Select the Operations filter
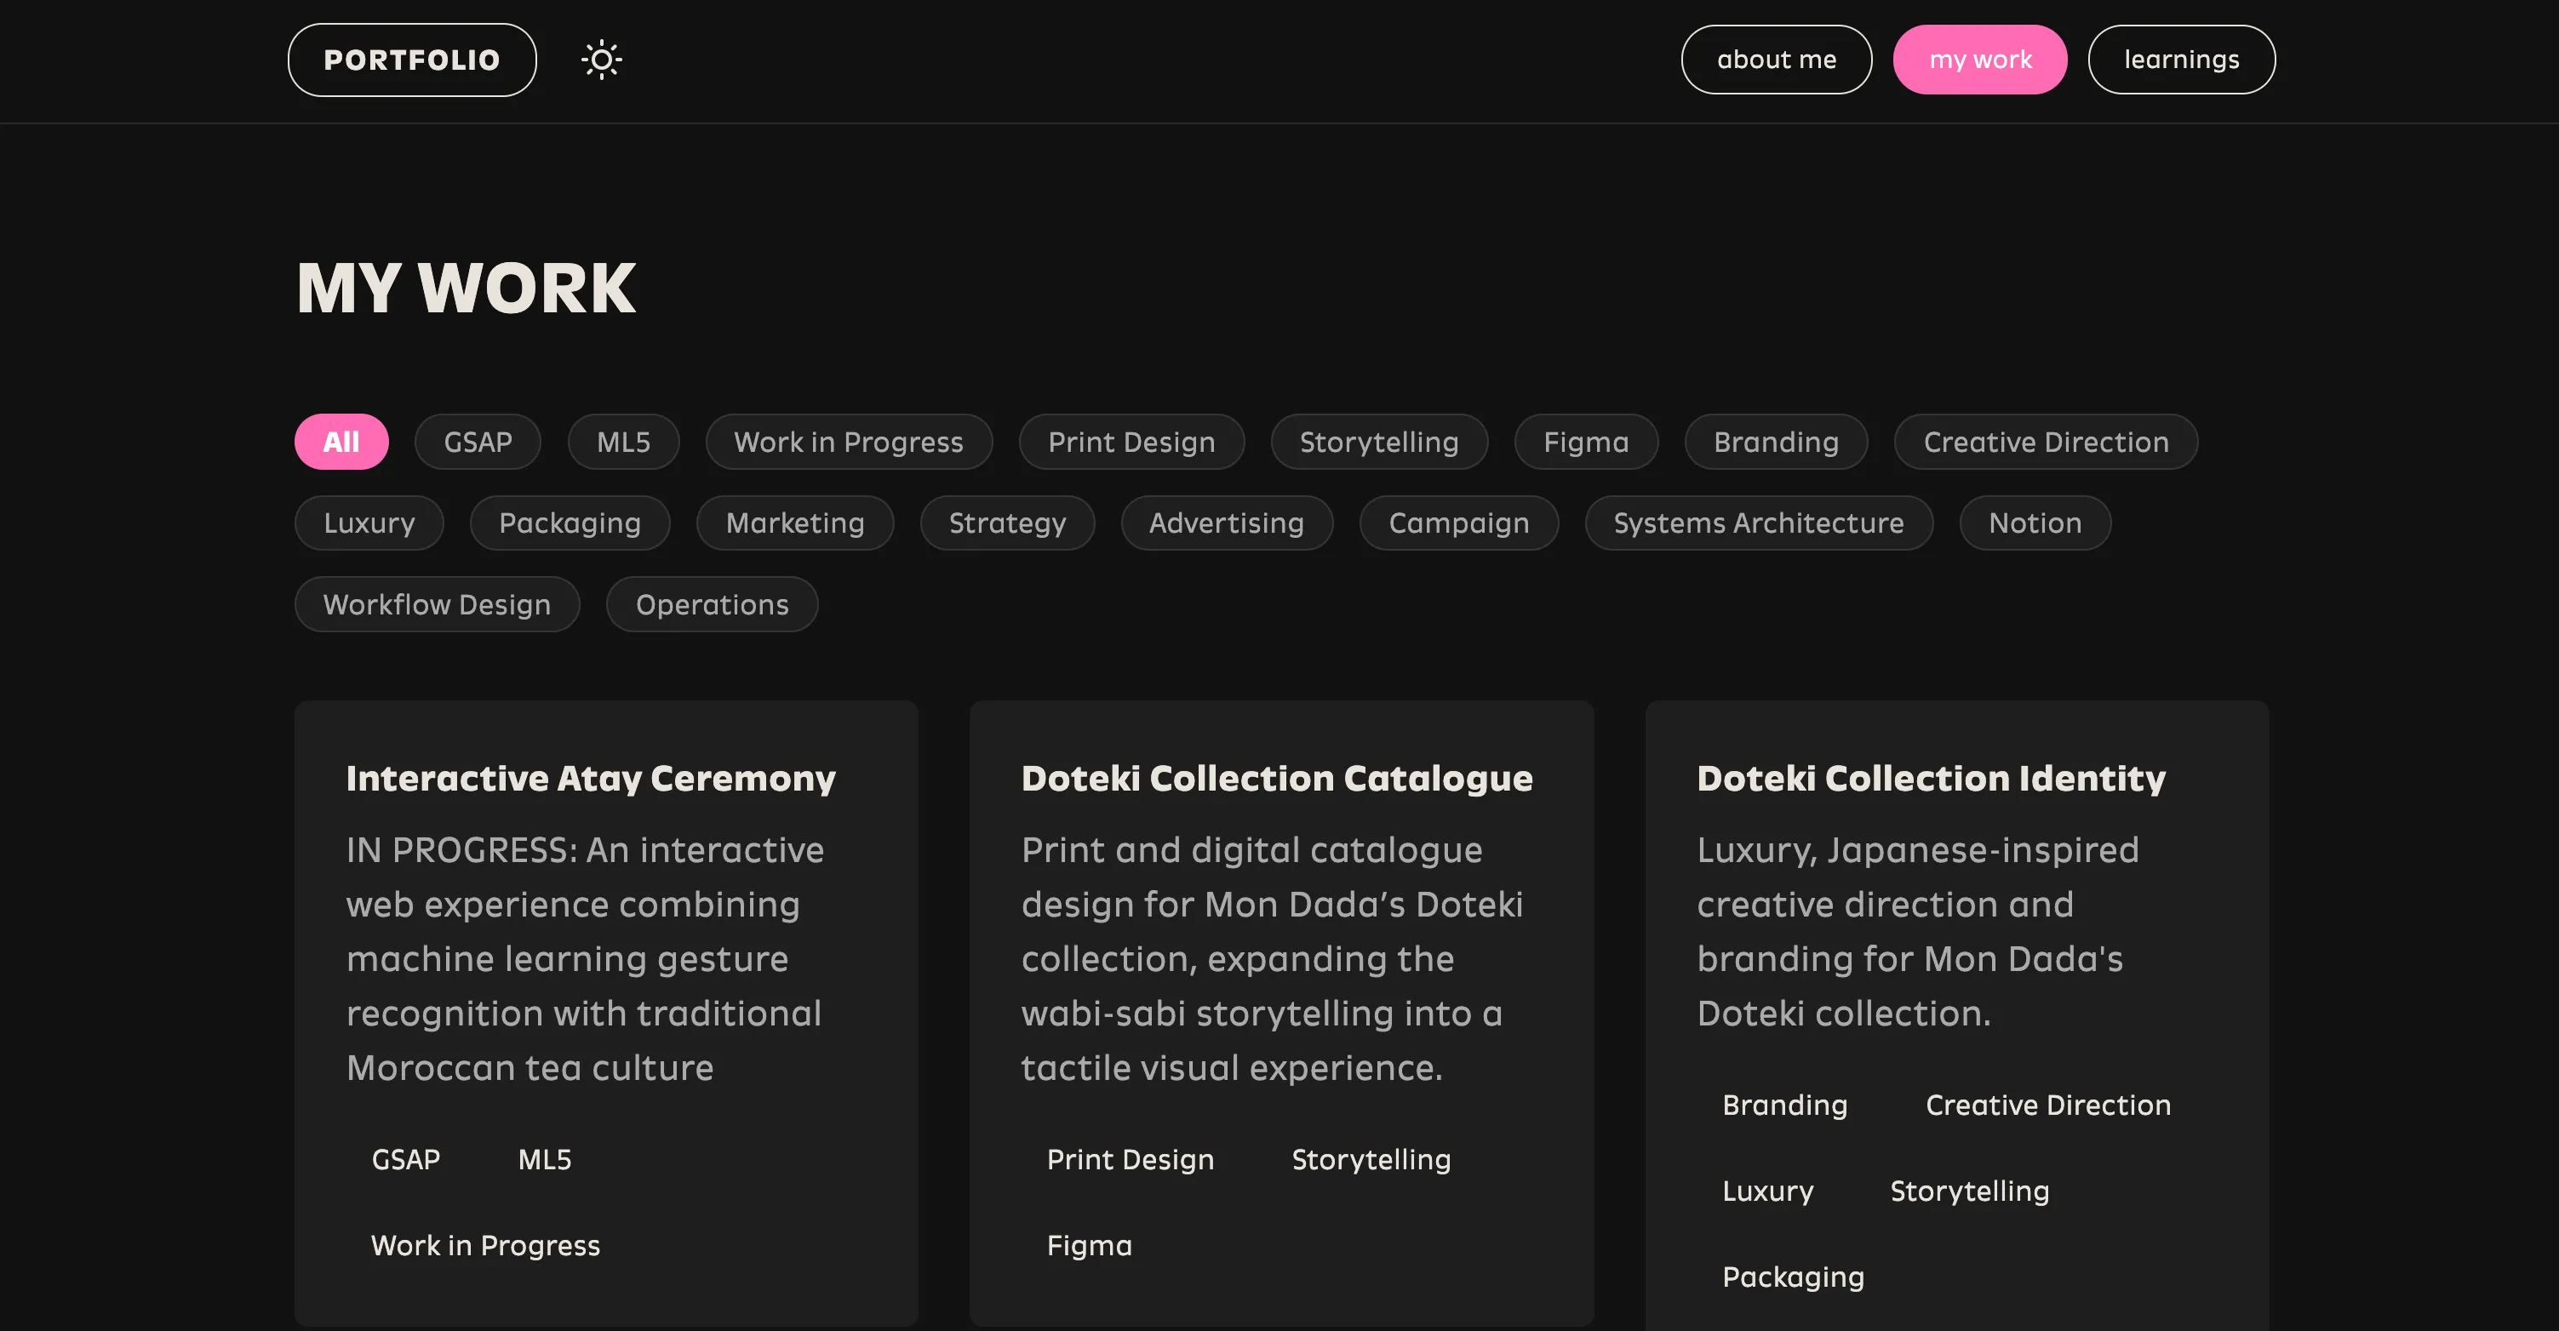Image resolution: width=2559 pixels, height=1331 pixels. coord(713,605)
